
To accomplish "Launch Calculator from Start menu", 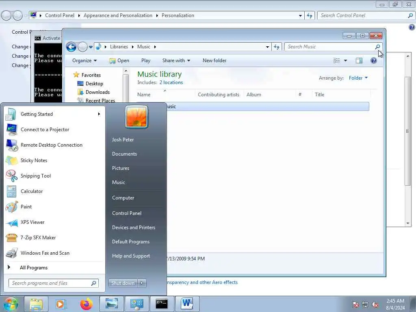I will click(x=54, y=191).
